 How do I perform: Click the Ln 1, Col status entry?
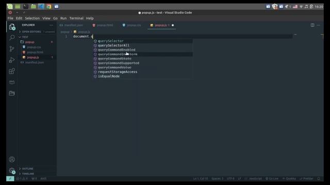[x=201, y=179]
